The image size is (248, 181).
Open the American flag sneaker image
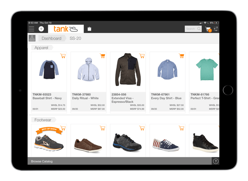click(166, 145)
